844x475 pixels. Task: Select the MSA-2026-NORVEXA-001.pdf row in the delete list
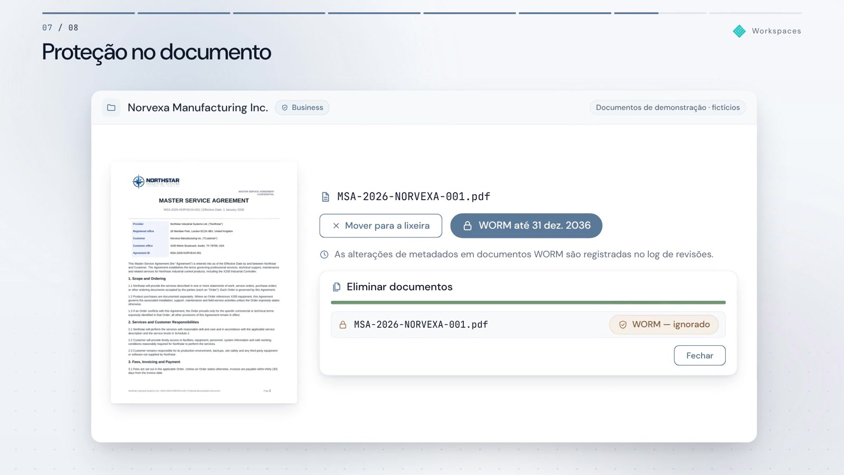(528, 325)
